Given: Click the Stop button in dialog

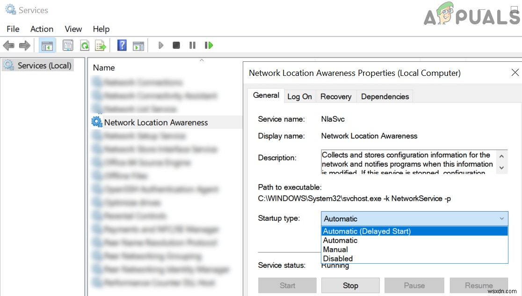Looking at the screenshot, I should pos(350,285).
